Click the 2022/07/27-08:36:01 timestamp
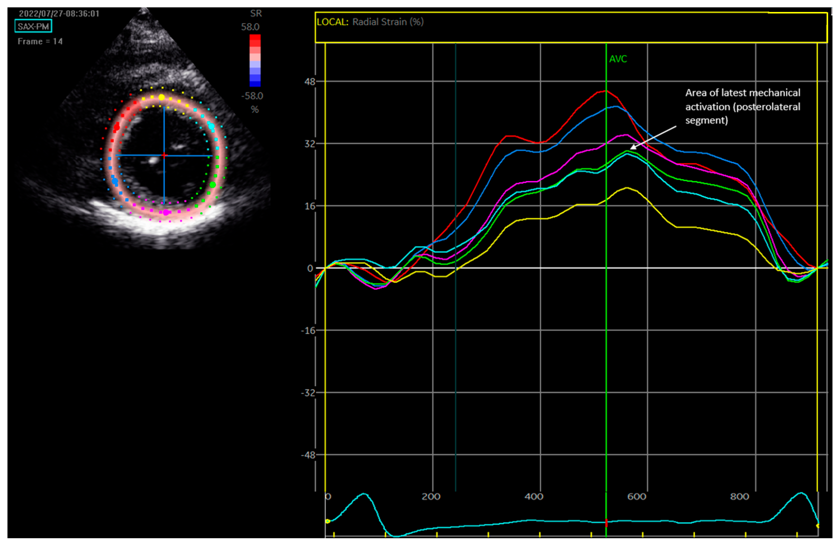The image size is (837, 545). point(59,14)
